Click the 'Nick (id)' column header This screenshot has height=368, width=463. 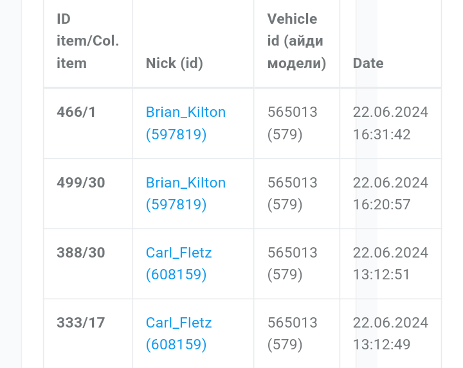(174, 64)
